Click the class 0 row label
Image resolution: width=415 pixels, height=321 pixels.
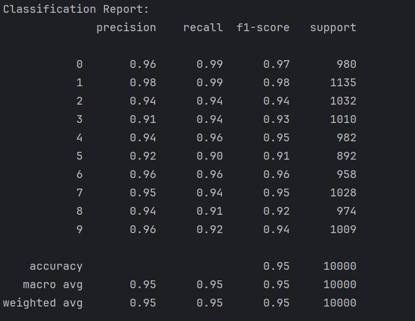pos(80,65)
